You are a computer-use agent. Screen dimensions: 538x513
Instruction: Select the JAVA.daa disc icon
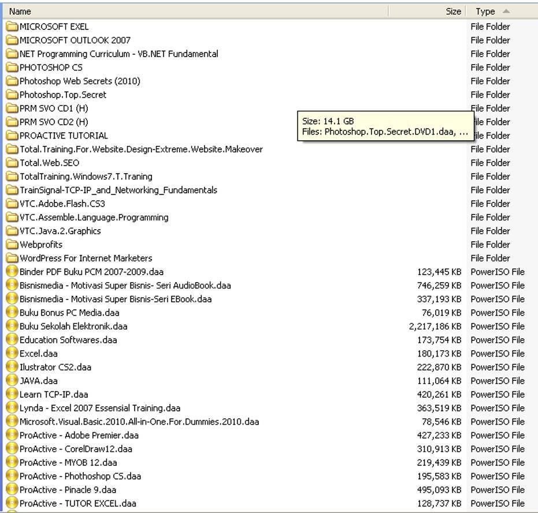pos(12,380)
